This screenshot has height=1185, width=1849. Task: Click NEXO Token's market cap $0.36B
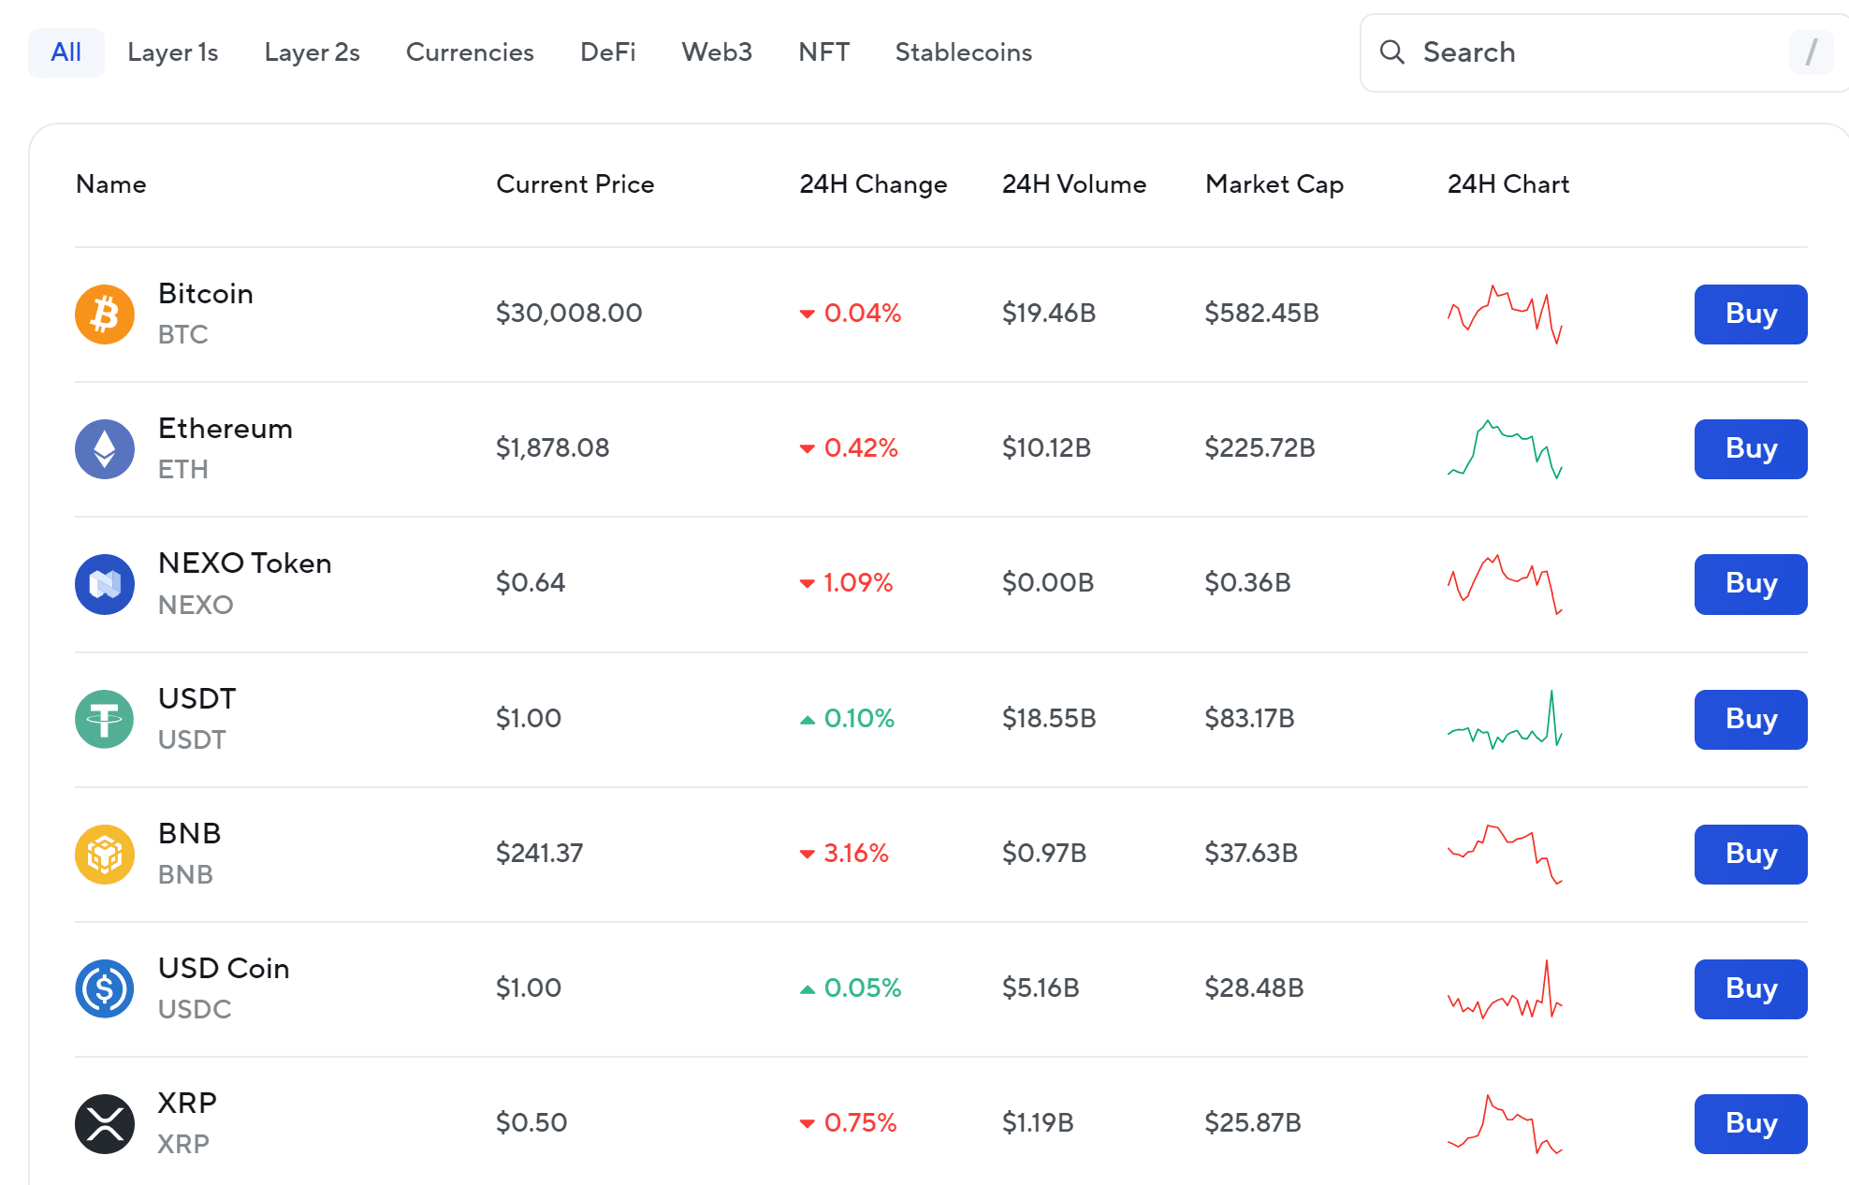click(1248, 583)
